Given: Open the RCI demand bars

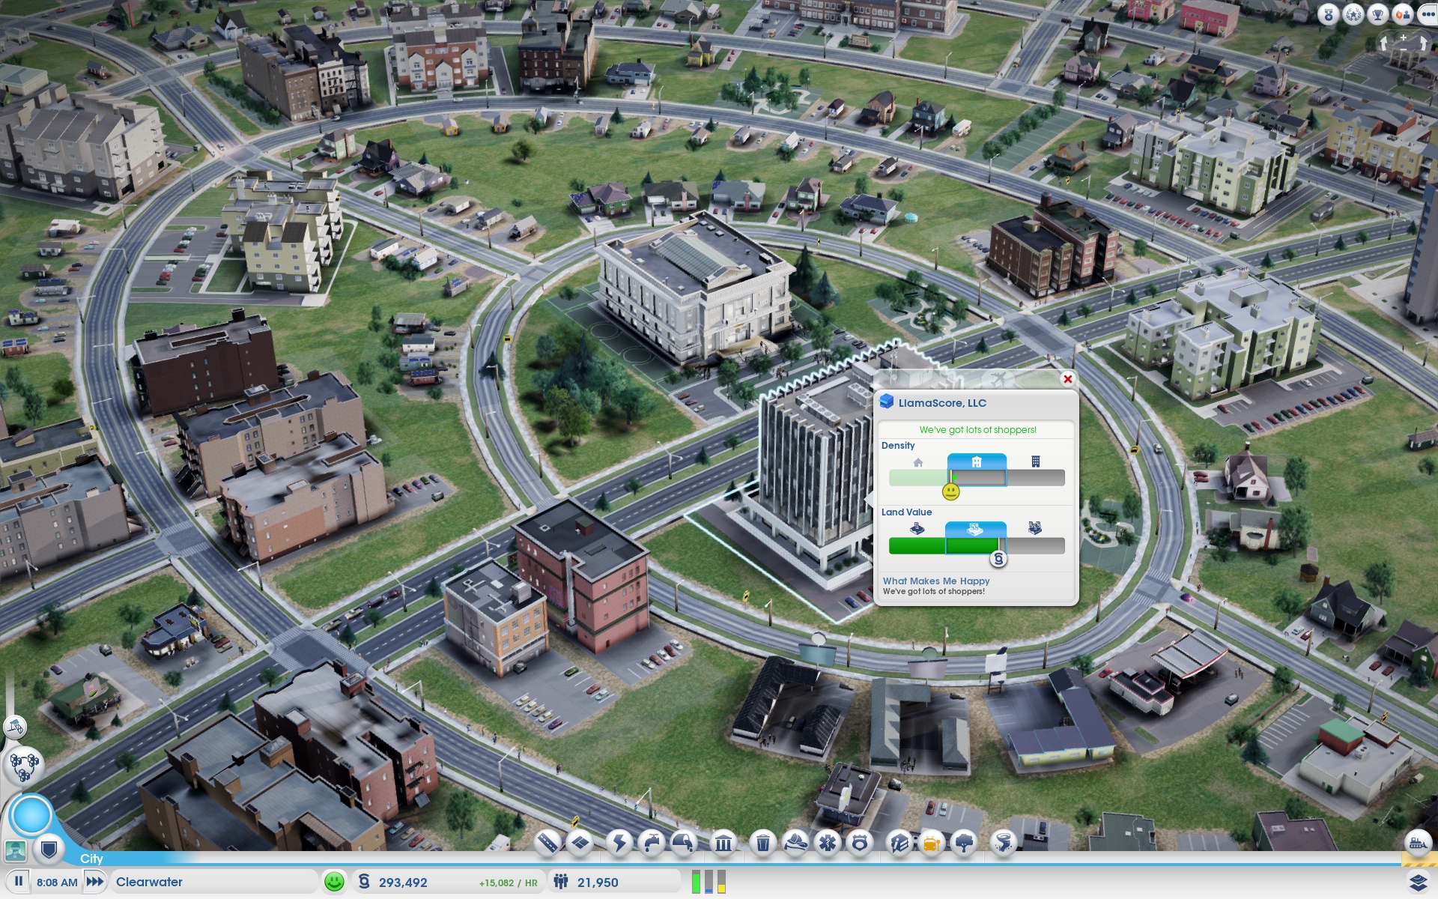Looking at the screenshot, I should [709, 882].
